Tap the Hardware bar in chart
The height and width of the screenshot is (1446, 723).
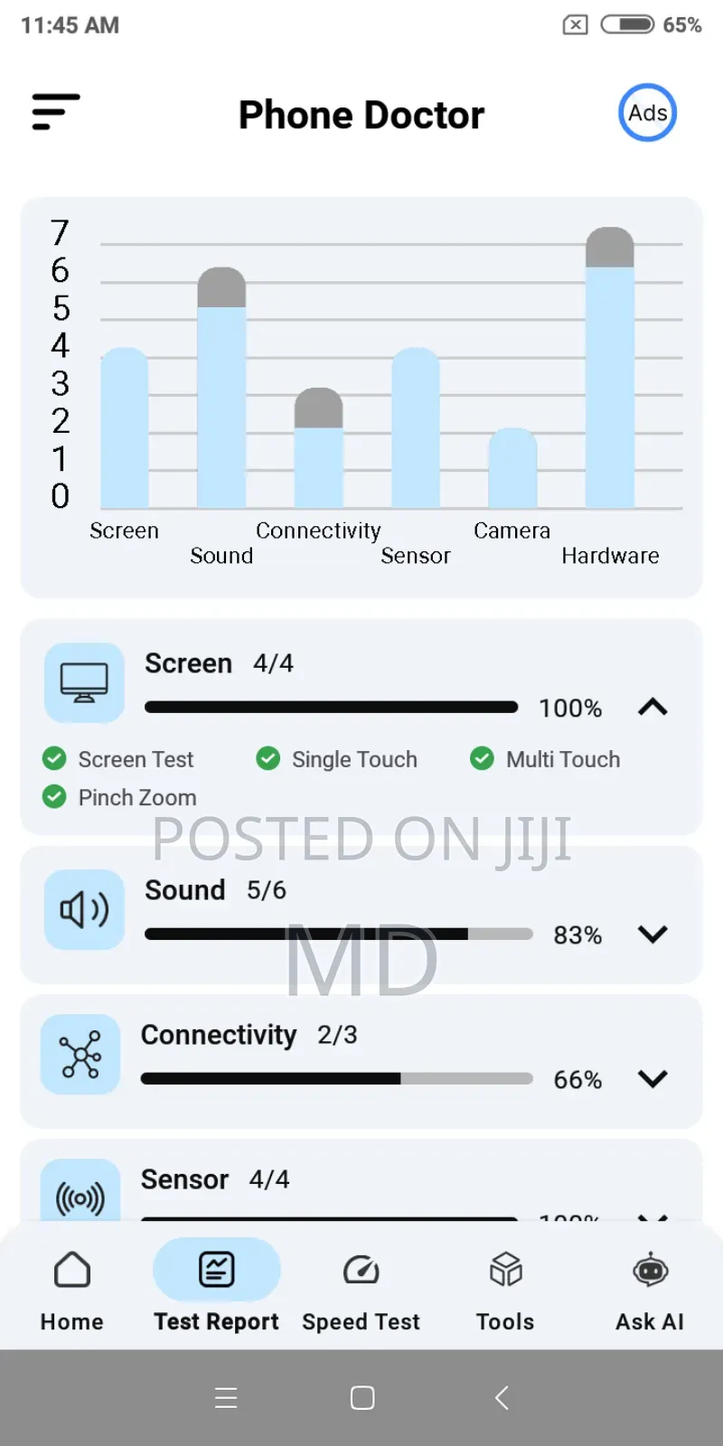click(x=610, y=380)
